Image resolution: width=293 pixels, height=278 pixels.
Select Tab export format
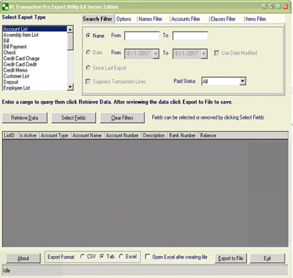coord(102,257)
